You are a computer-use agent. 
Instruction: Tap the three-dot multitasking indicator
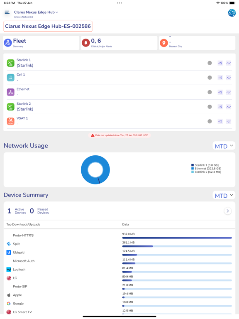tap(119, 3)
